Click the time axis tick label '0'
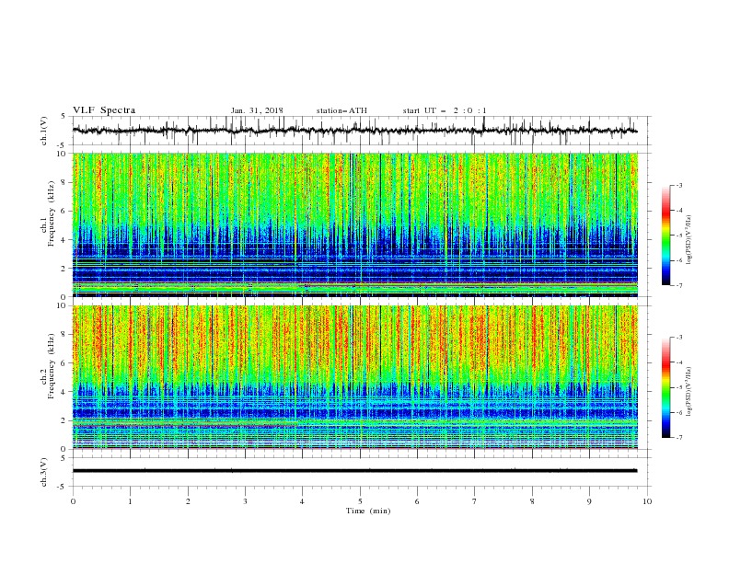The height and width of the screenshot is (563, 729). 73,501
